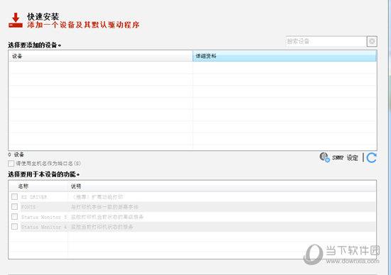Image resolution: width=391 pixels, height=275 pixels.
Task: Click the SNMP 设定 label
Action: (x=345, y=157)
